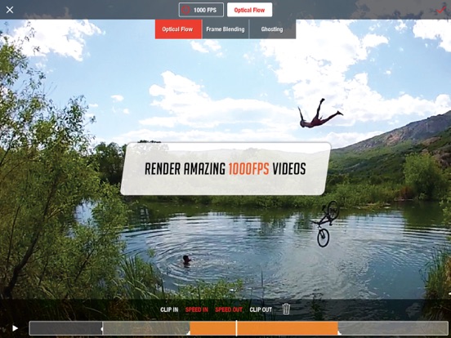
Task: Confirm with the red checkmark icon
Action: coord(441,10)
